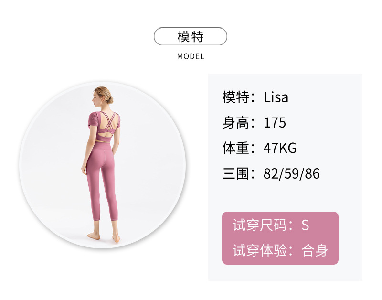This screenshot has width=382, height=300.
Task: Select the 合身 fit result text
Action: [315, 250]
